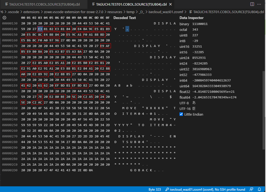
Task: Open notifications bell in status bar
Action: pos(259,189)
